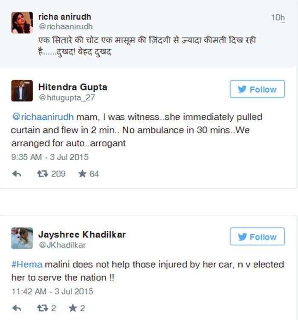The height and width of the screenshot is (320, 298).
Task: Open the 11:42 AM - 3 Jul 2015 timestamp
Action: click(x=52, y=291)
